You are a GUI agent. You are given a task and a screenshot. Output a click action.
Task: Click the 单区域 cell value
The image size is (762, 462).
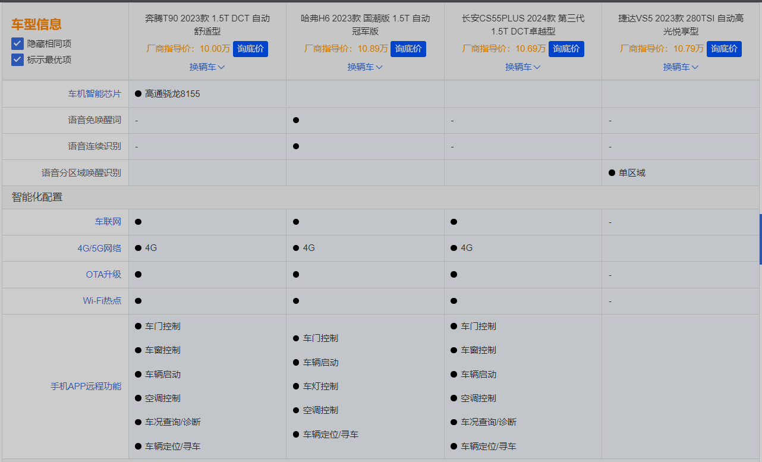(x=632, y=173)
